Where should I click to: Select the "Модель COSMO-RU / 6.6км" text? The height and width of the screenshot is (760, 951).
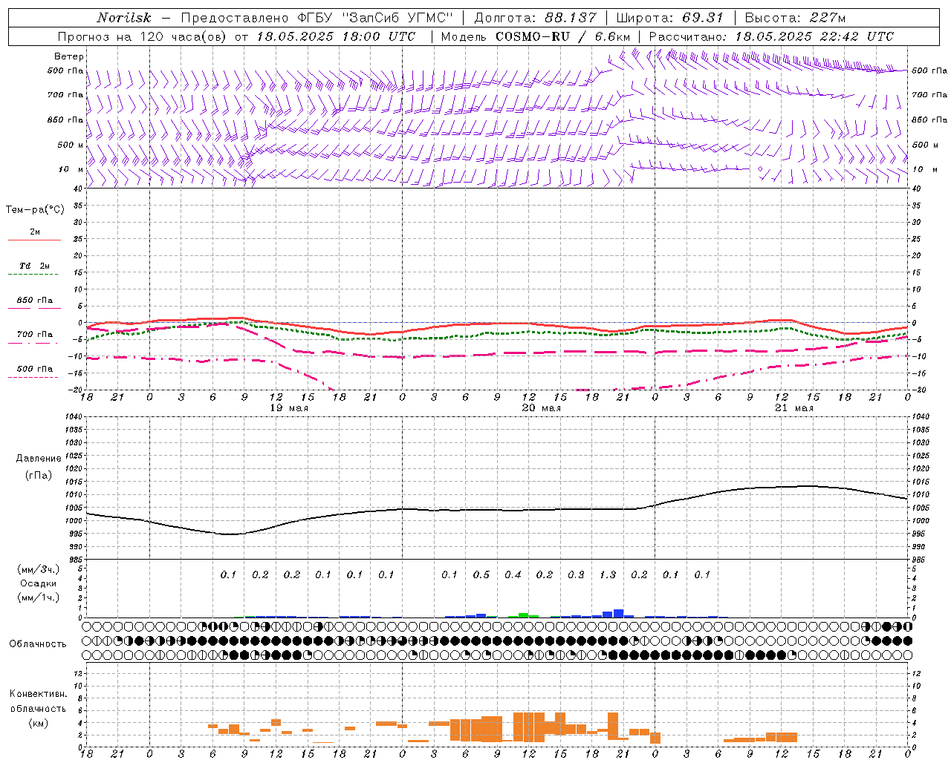coord(536,36)
